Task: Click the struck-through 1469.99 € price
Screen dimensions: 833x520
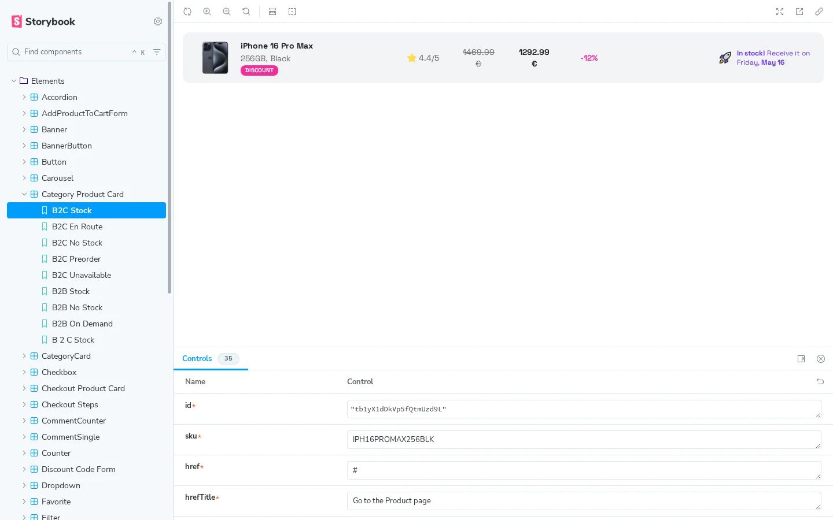Action: [478, 58]
